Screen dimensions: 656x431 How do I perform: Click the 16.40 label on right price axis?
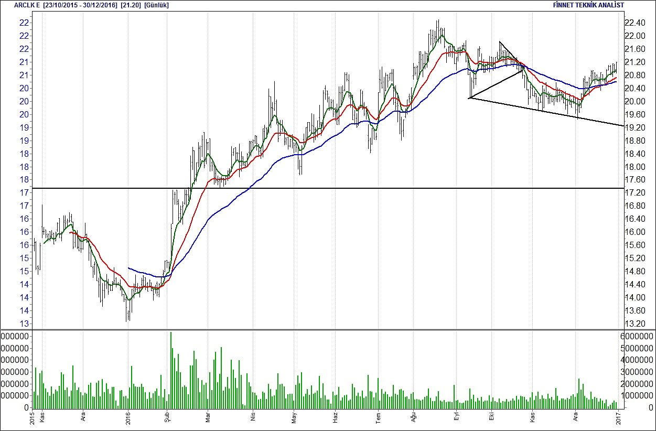tap(635, 219)
